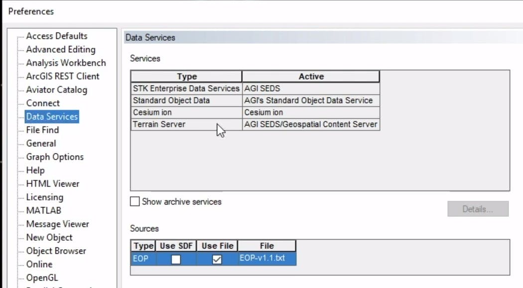Sort services by the Type column header
Image resolution: width=523 pixels, height=288 pixels.
coord(187,76)
